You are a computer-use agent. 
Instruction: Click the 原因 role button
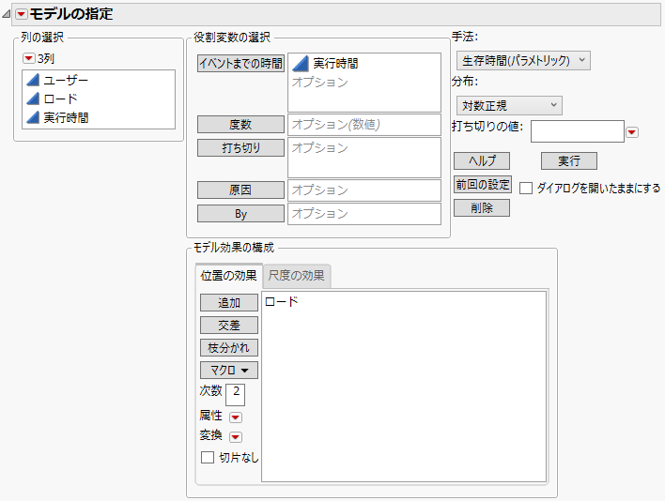240,190
